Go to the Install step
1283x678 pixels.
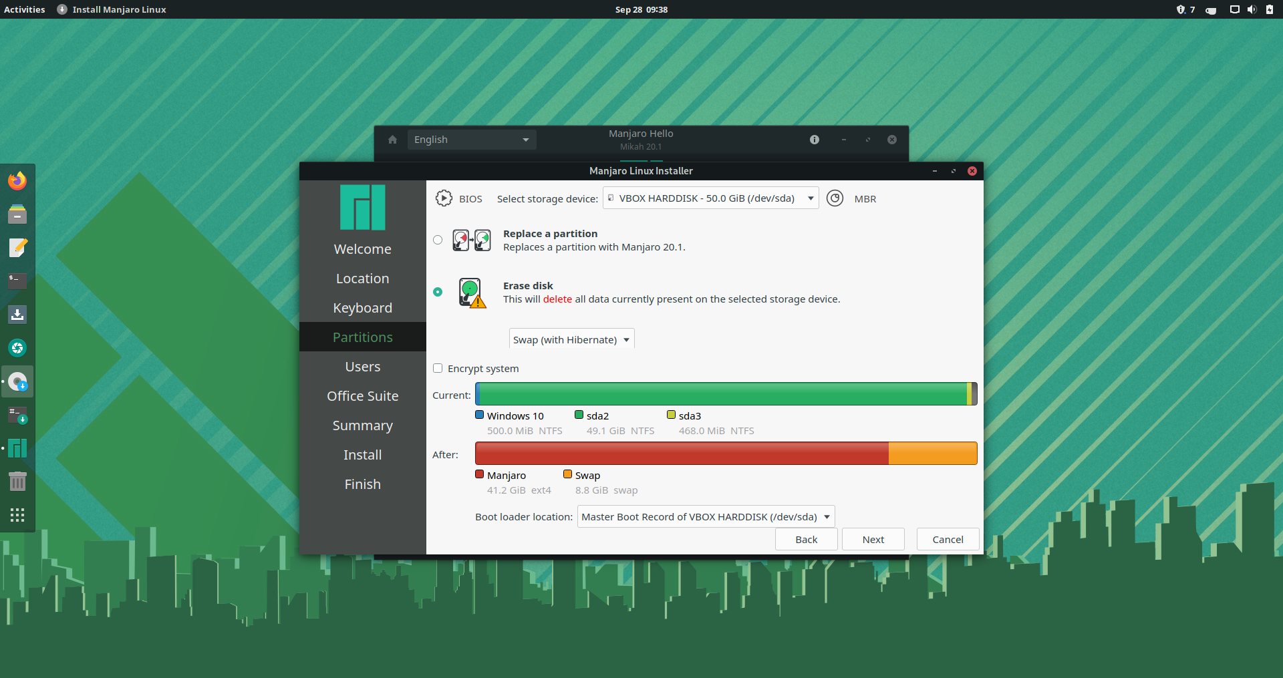tap(363, 455)
